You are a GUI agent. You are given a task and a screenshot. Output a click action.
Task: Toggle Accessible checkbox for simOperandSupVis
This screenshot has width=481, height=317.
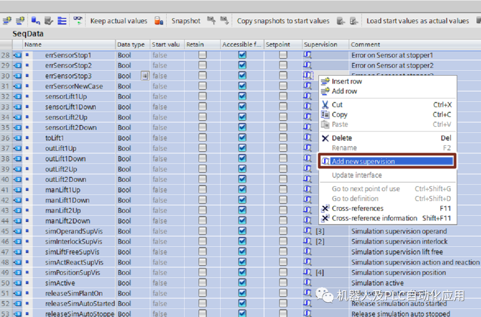point(242,231)
